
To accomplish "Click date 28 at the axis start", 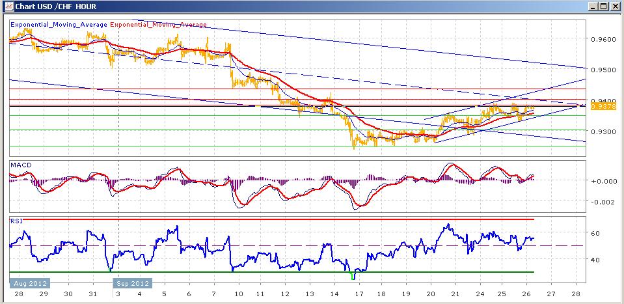I will click(20, 294).
